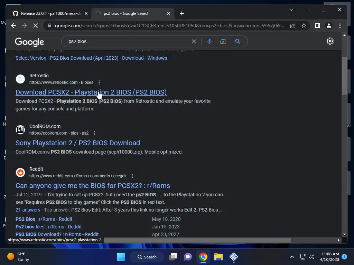354x265 pixels.
Task: Open Can anyone give me the BIOS link
Action: coord(93,186)
